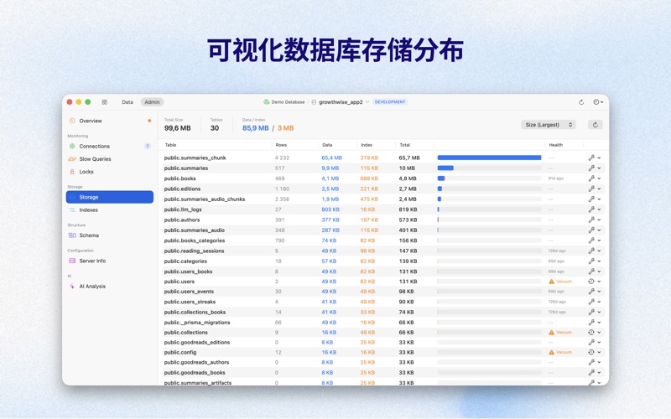The width and height of the screenshot is (671, 419).
Task: Click wrench icon for public._prisma_migrations row
Action: click(591, 323)
